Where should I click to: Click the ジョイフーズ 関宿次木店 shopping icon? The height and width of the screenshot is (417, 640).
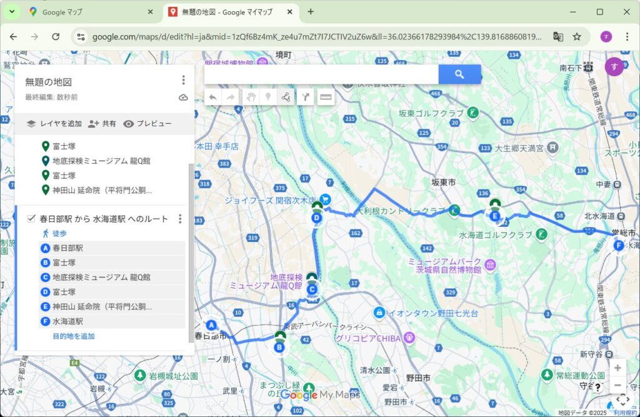(325, 199)
